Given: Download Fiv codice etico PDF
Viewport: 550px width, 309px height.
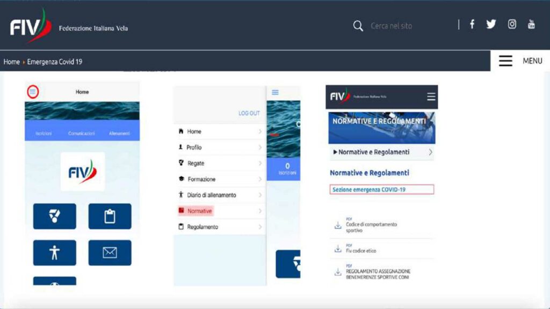Looking at the screenshot, I should (338, 249).
